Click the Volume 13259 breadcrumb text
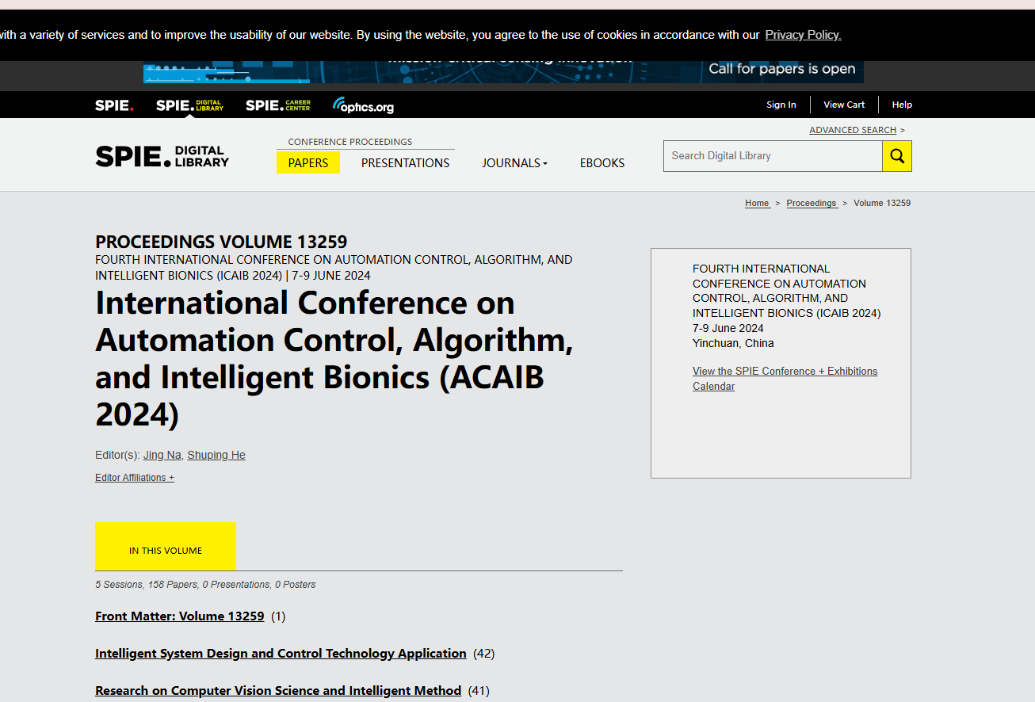 point(882,203)
